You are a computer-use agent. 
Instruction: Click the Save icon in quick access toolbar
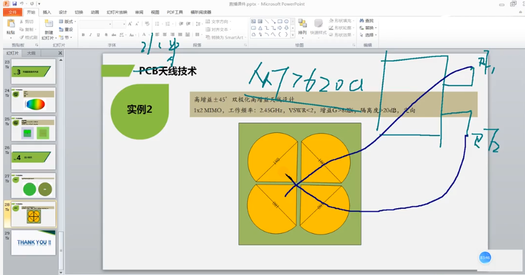tap(15, 4)
